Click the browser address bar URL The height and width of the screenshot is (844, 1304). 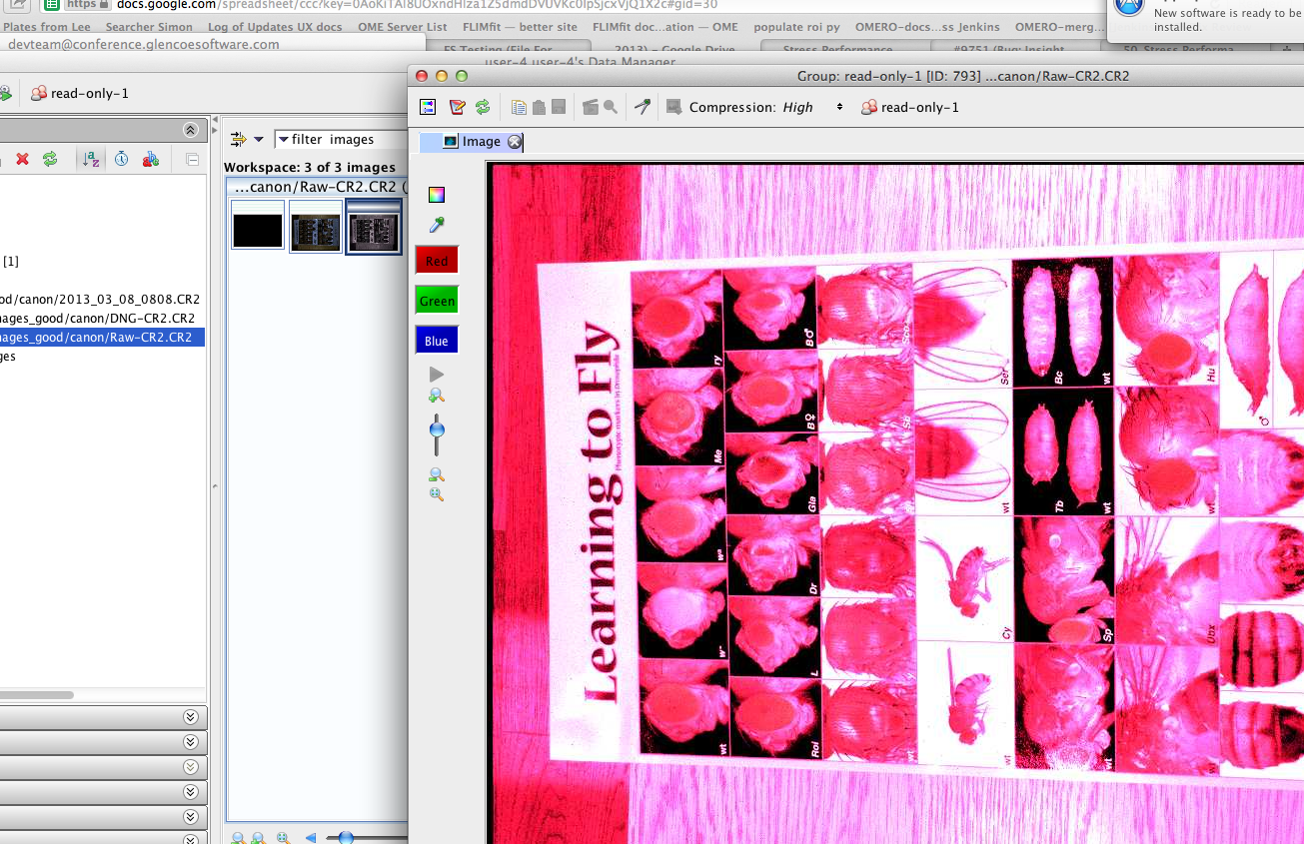click(x=417, y=5)
